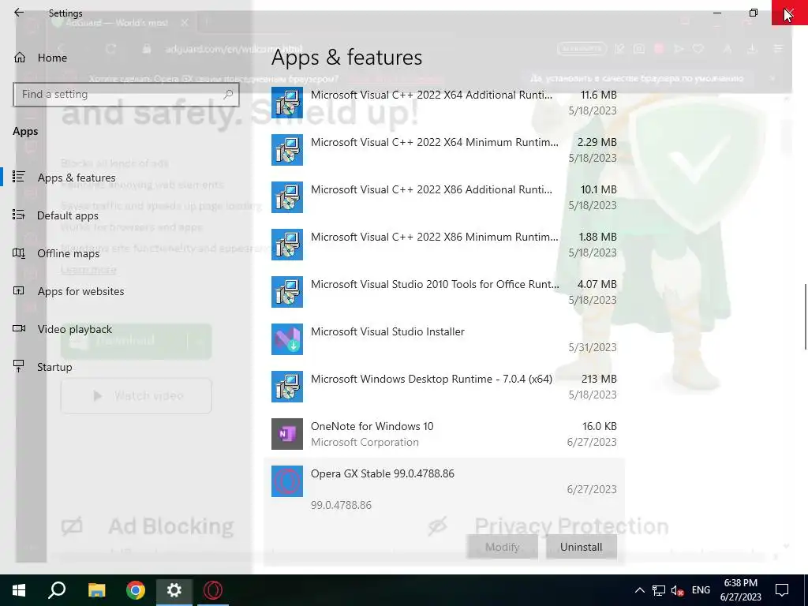Minimize the Settings window

tap(716, 13)
